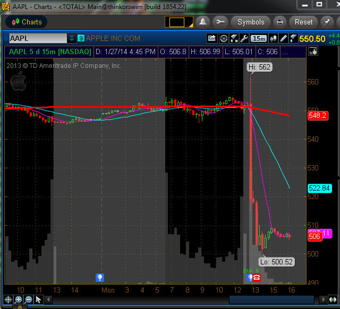Click the Symbols button
Image resolution: width=340 pixels, height=309 pixels.
(250, 22)
